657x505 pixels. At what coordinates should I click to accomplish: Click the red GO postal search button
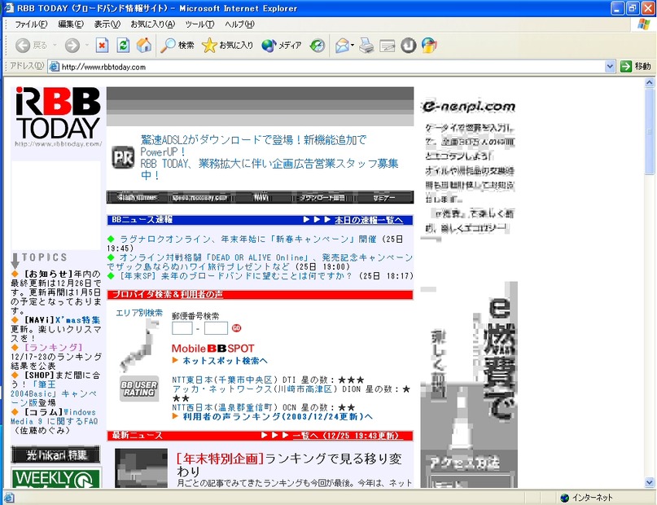tap(236, 327)
